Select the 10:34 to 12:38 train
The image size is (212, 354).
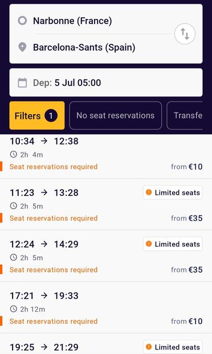106,156
